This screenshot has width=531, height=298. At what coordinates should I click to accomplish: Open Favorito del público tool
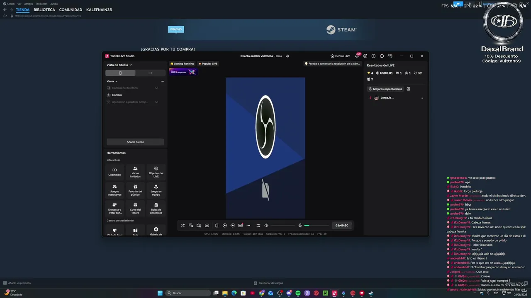pyautogui.click(x=135, y=190)
